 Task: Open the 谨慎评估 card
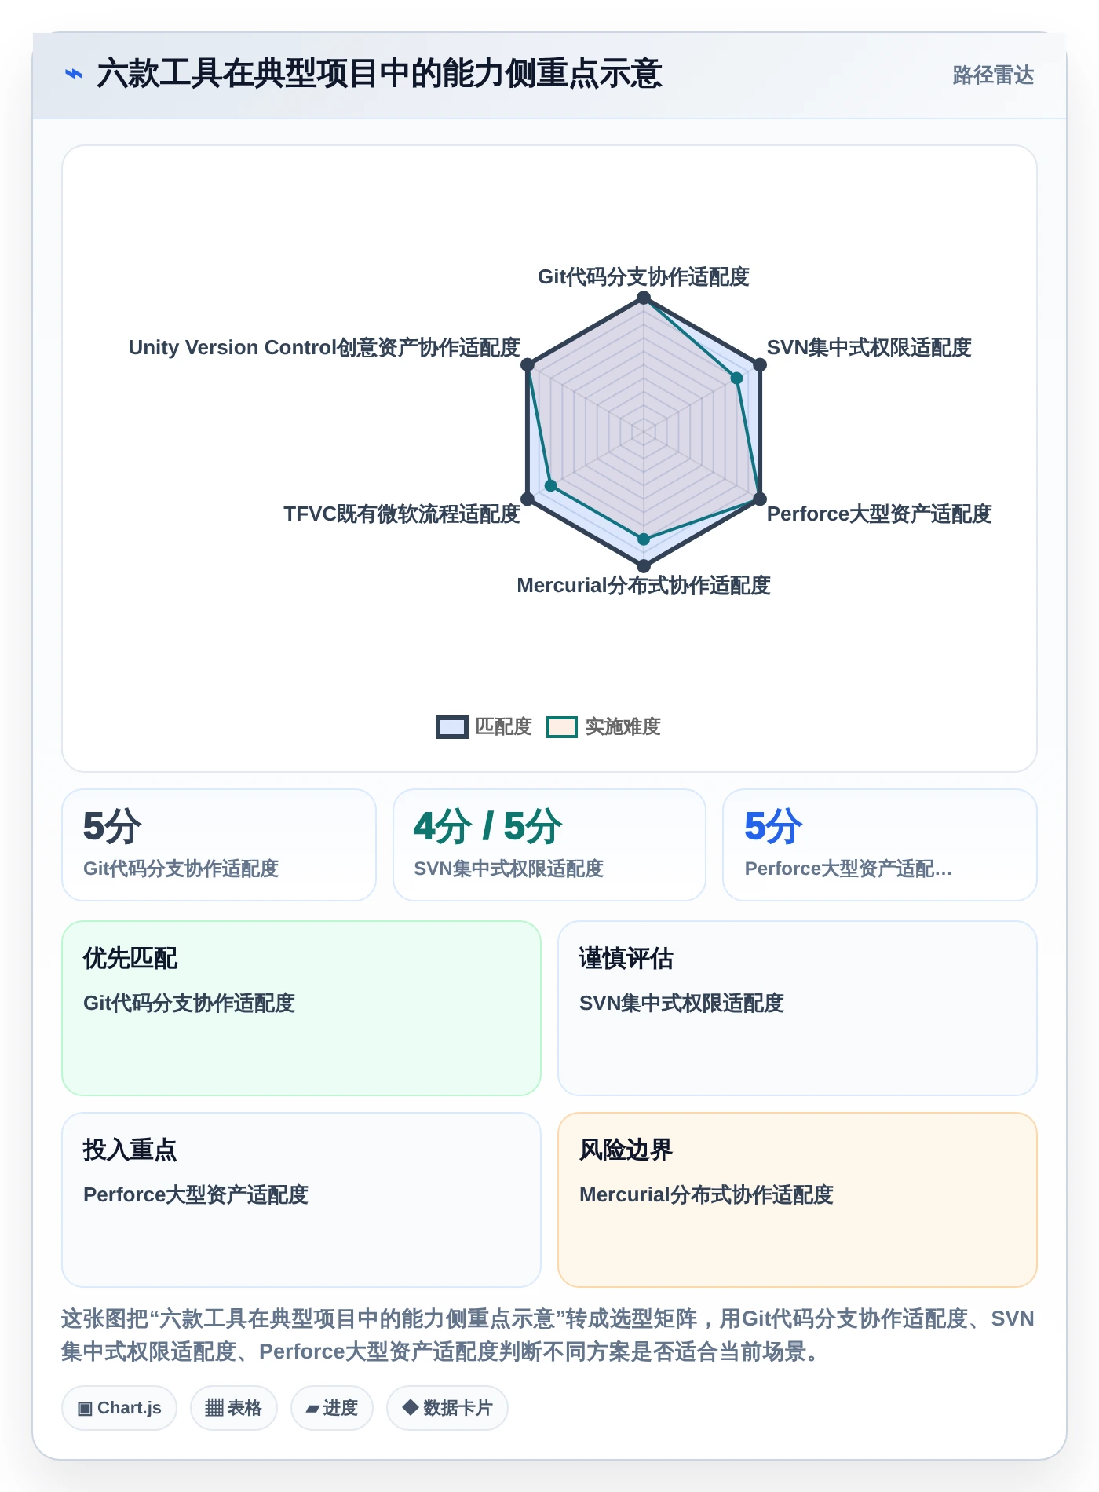point(798,1008)
